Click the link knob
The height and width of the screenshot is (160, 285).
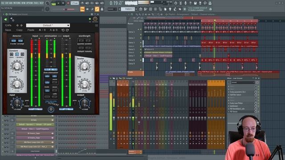click(85, 84)
